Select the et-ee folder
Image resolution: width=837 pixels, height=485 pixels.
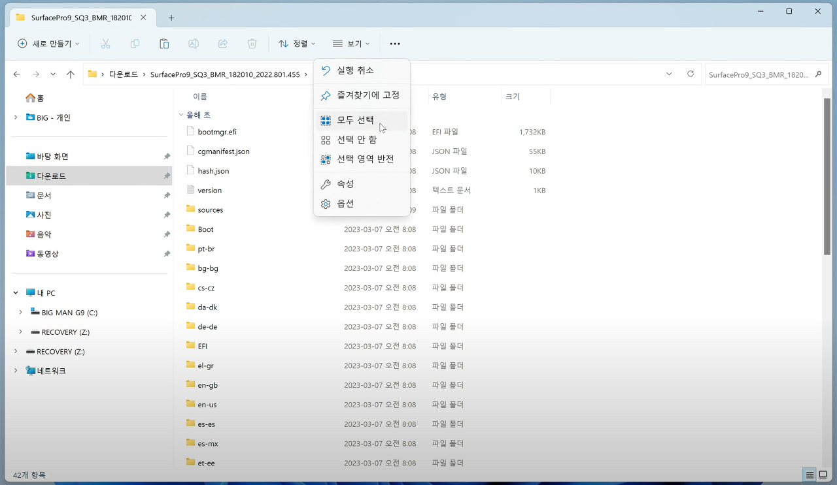click(x=207, y=463)
